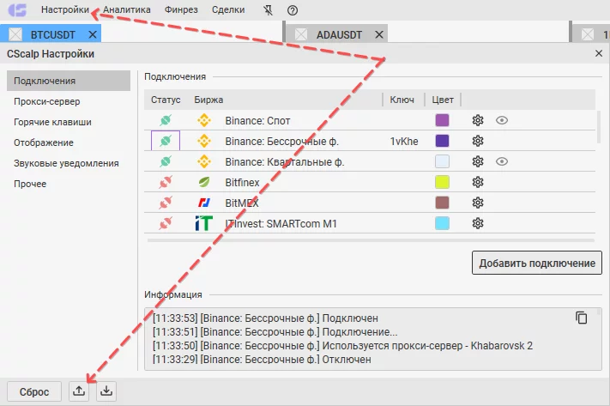Click the Статус column header
Screen dimensions: 610x406
click(166, 100)
